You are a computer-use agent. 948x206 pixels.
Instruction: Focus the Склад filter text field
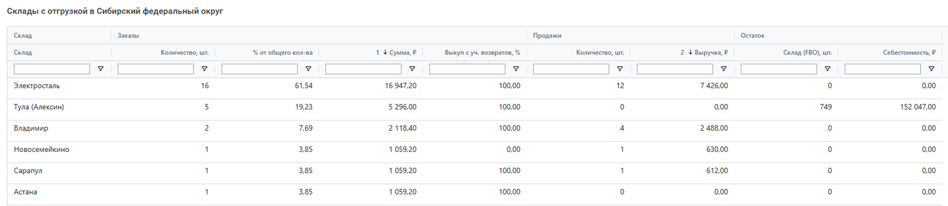52,69
